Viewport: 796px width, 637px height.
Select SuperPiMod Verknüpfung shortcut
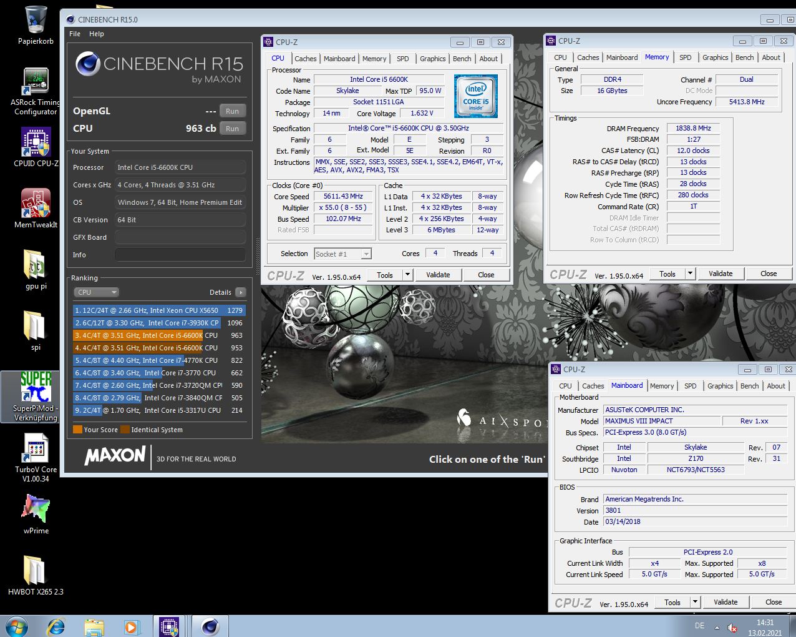pyautogui.click(x=36, y=397)
